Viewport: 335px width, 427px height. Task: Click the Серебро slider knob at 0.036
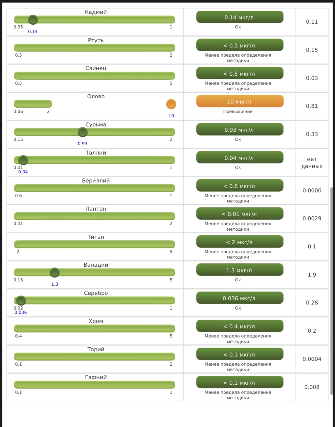pos(21,301)
